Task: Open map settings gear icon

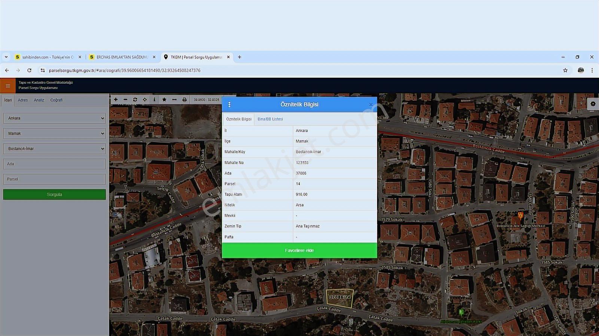Action: click(593, 104)
